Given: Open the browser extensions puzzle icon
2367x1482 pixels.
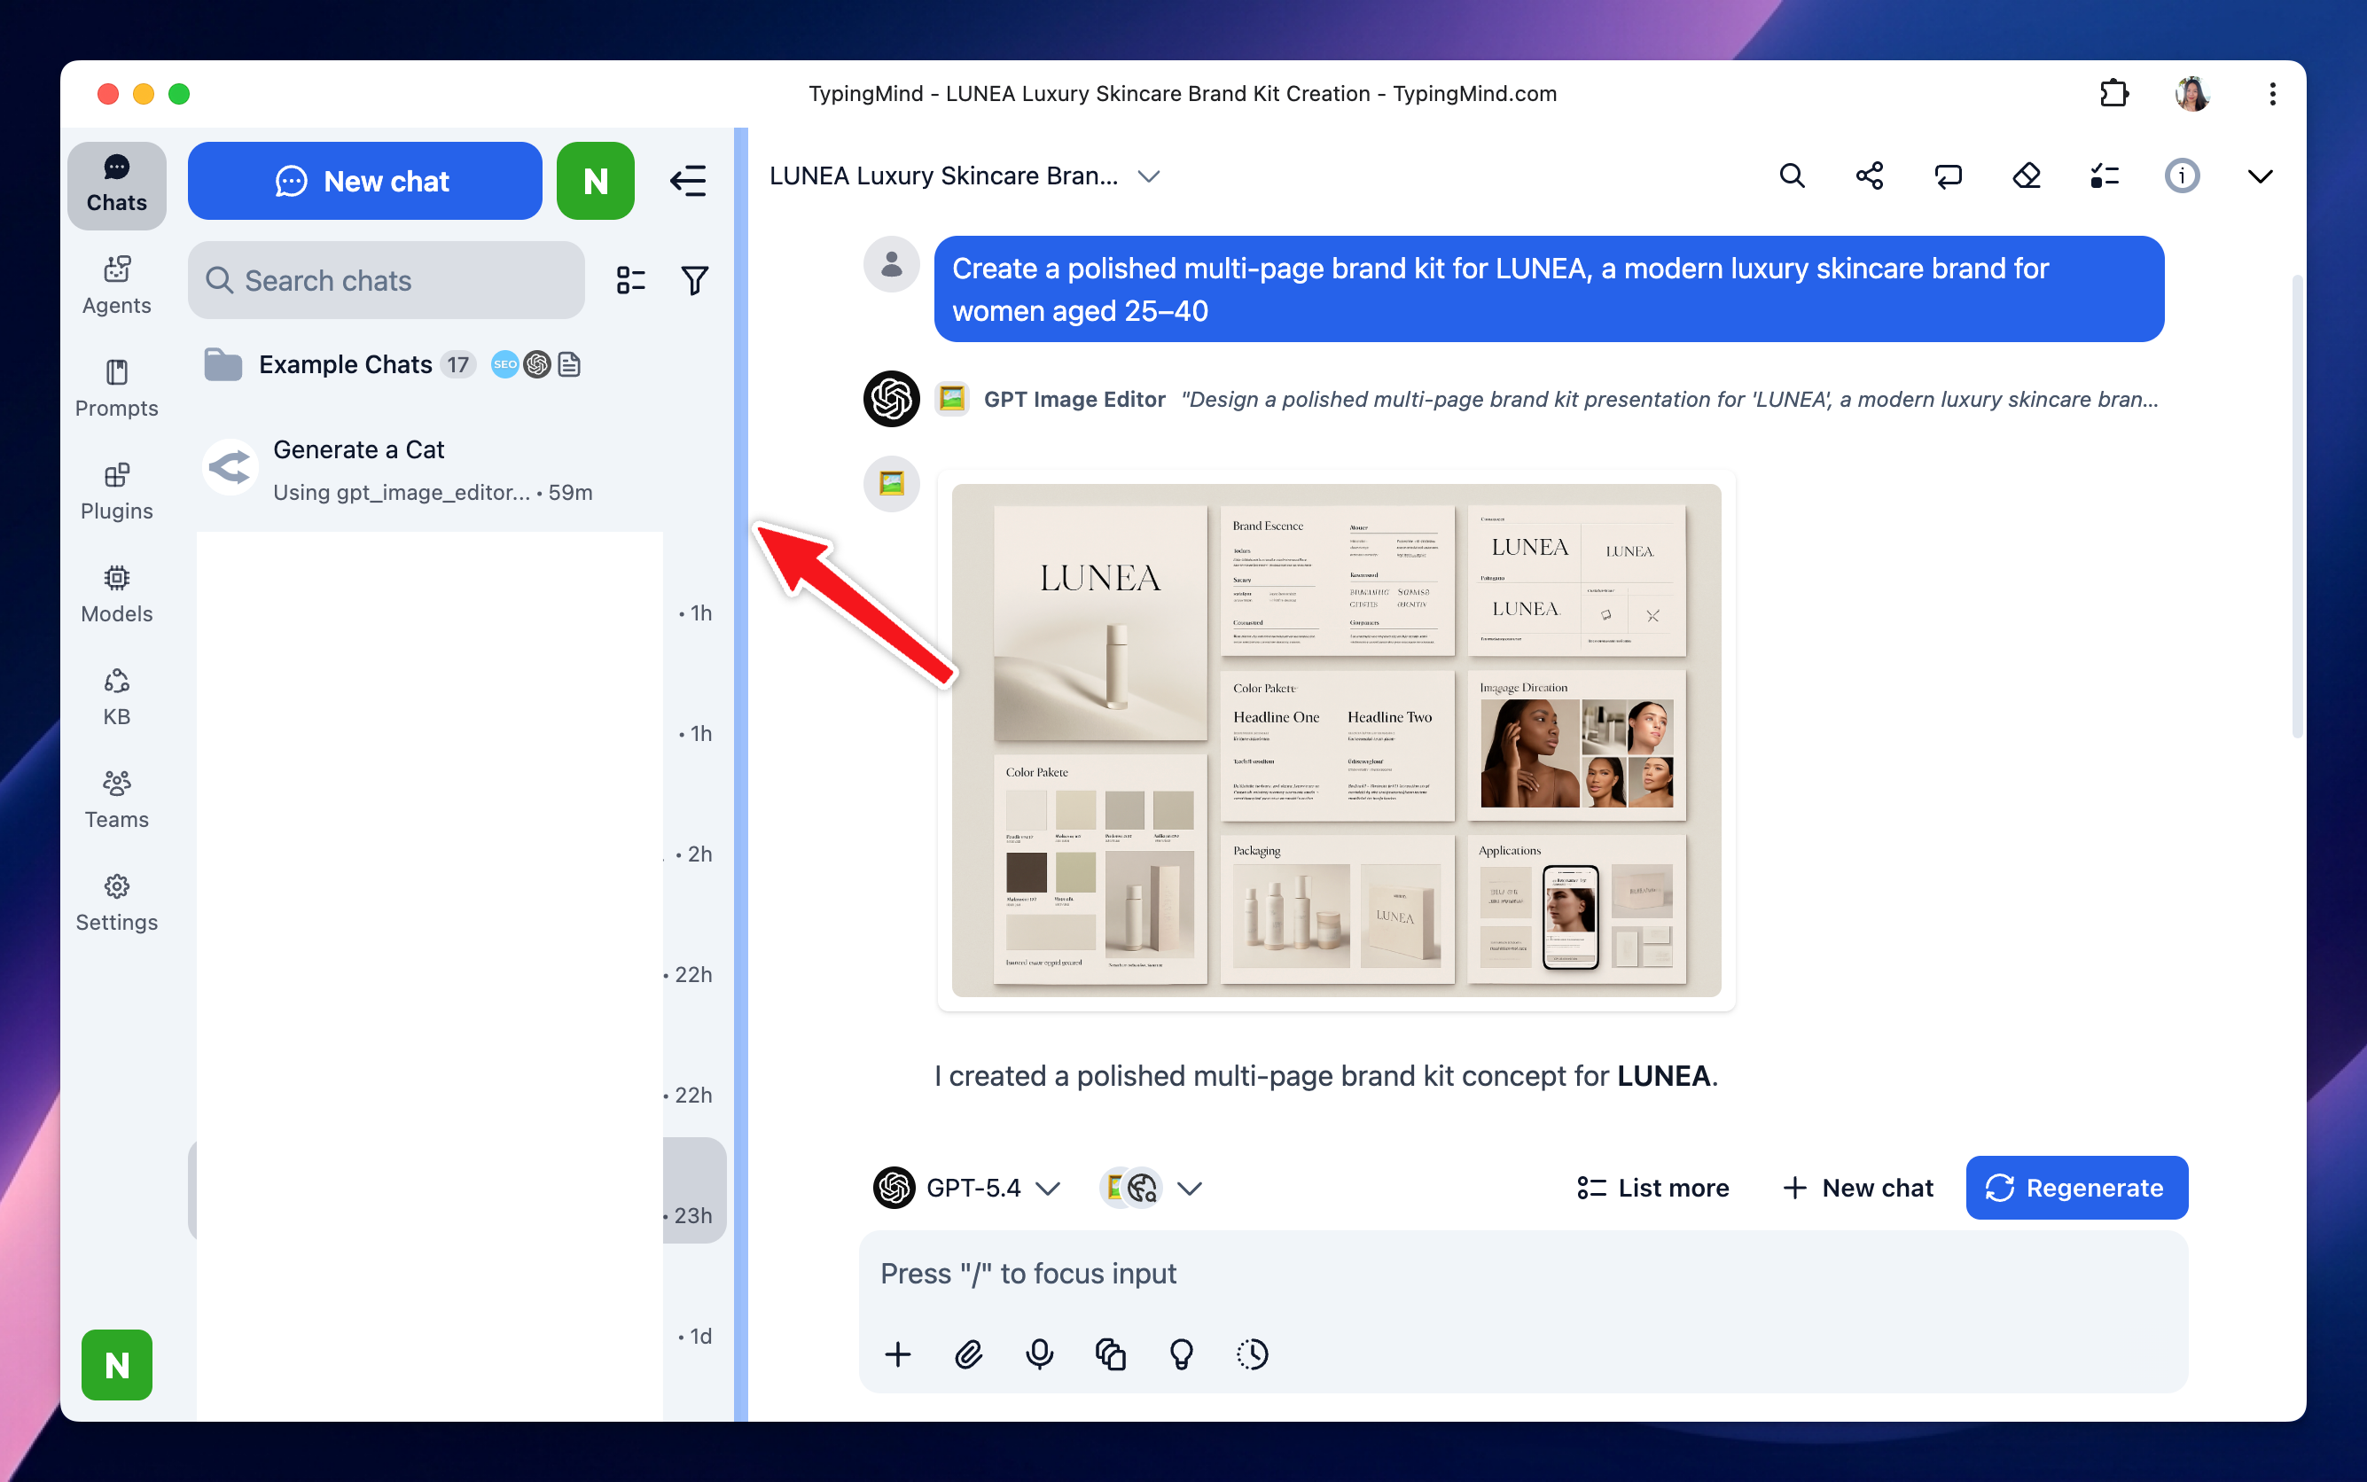Looking at the screenshot, I should click(2114, 93).
